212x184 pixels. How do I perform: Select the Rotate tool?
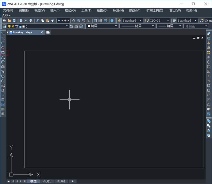[209, 62]
